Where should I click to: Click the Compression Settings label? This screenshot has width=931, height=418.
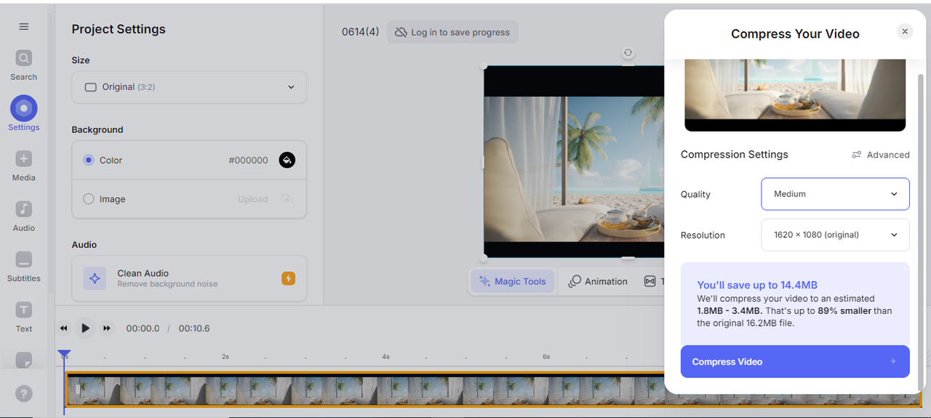(734, 154)
